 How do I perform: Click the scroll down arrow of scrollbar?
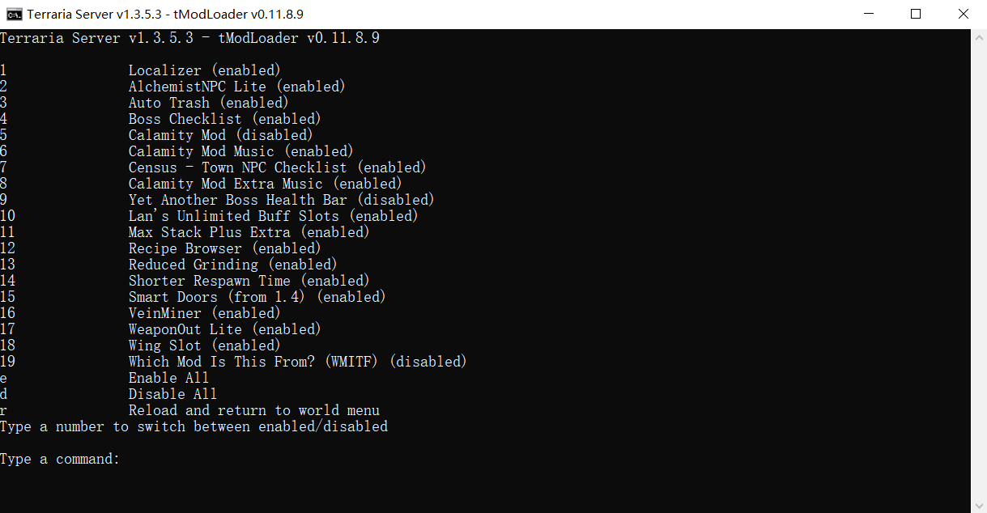pyautogui.click(x=978, y=505)
